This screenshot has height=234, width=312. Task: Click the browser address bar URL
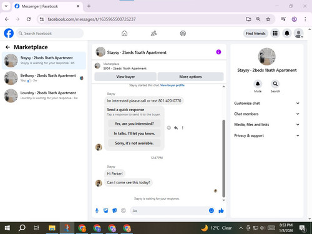click(x=92, y=19)
